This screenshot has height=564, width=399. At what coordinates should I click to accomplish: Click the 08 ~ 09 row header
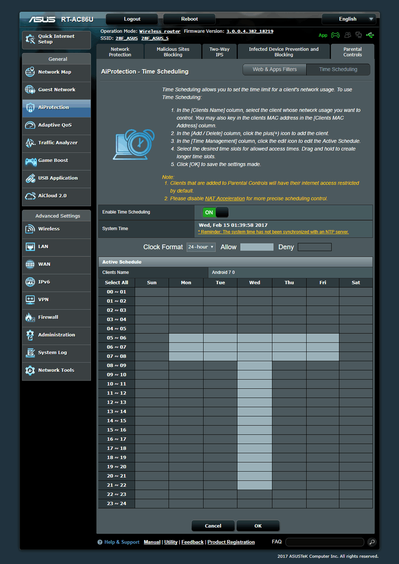pyautogui.click(x=117, y=365)
